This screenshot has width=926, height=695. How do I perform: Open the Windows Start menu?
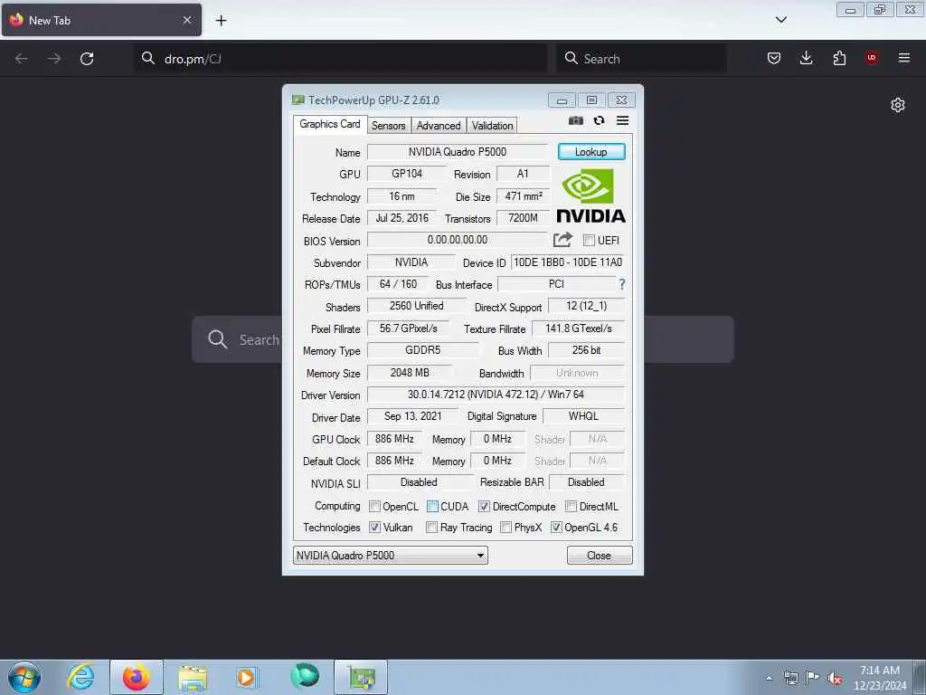[x=24, y=677]
